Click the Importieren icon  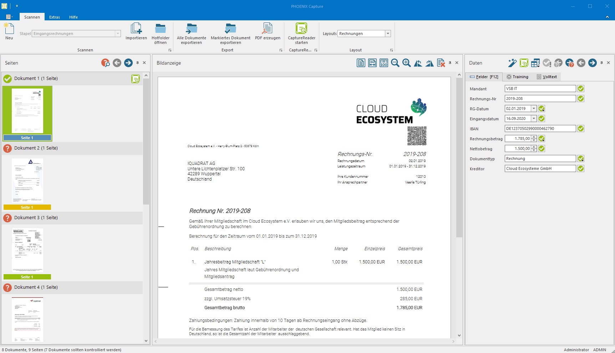pyautogui.click(x=136, y=28)
